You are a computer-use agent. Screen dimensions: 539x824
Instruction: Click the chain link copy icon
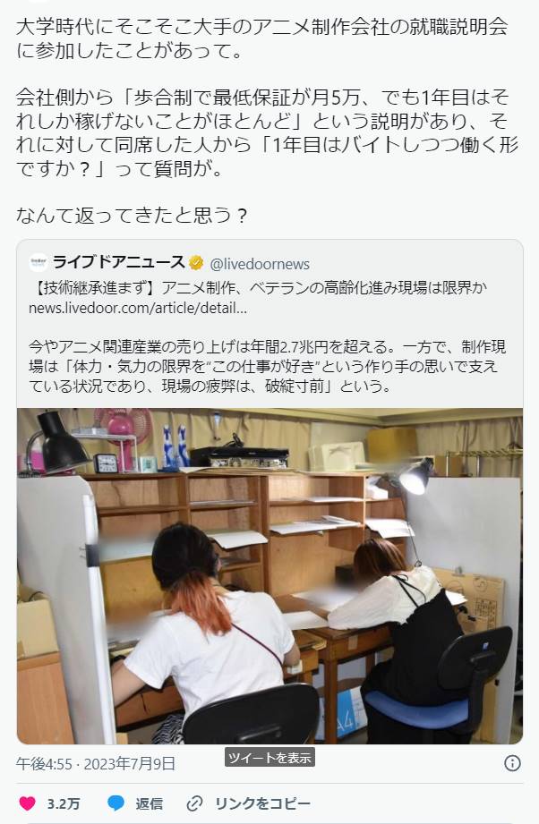pyautogui.click(x=195, y=803)
